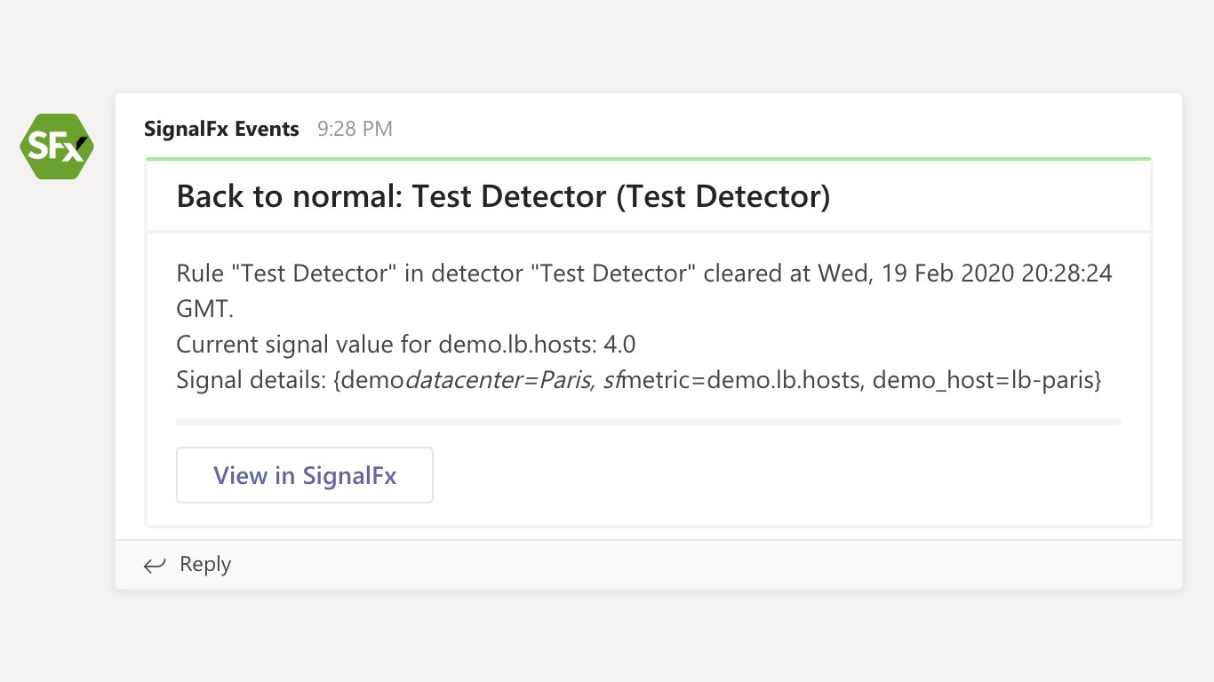Click the SignalFx hexagon avatar icon

tap(57, 147)
